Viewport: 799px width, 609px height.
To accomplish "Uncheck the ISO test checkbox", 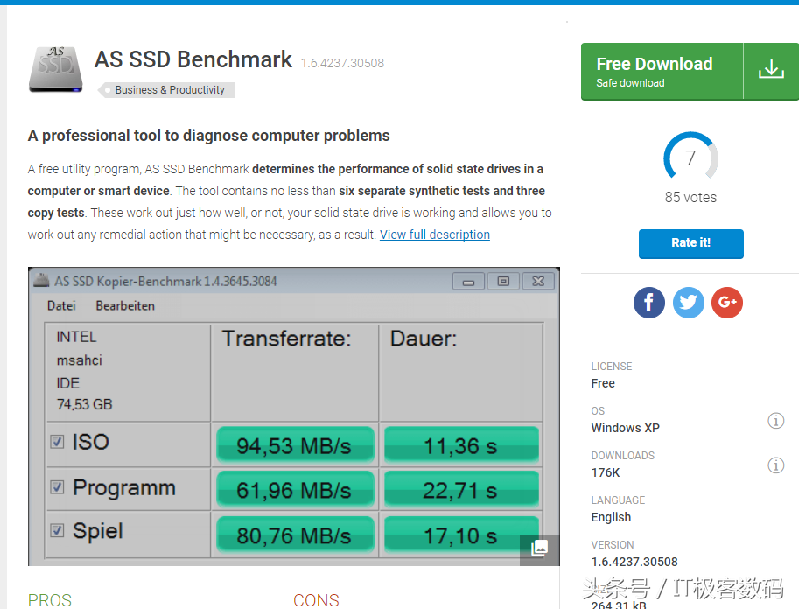I will (x=57, y=441).
